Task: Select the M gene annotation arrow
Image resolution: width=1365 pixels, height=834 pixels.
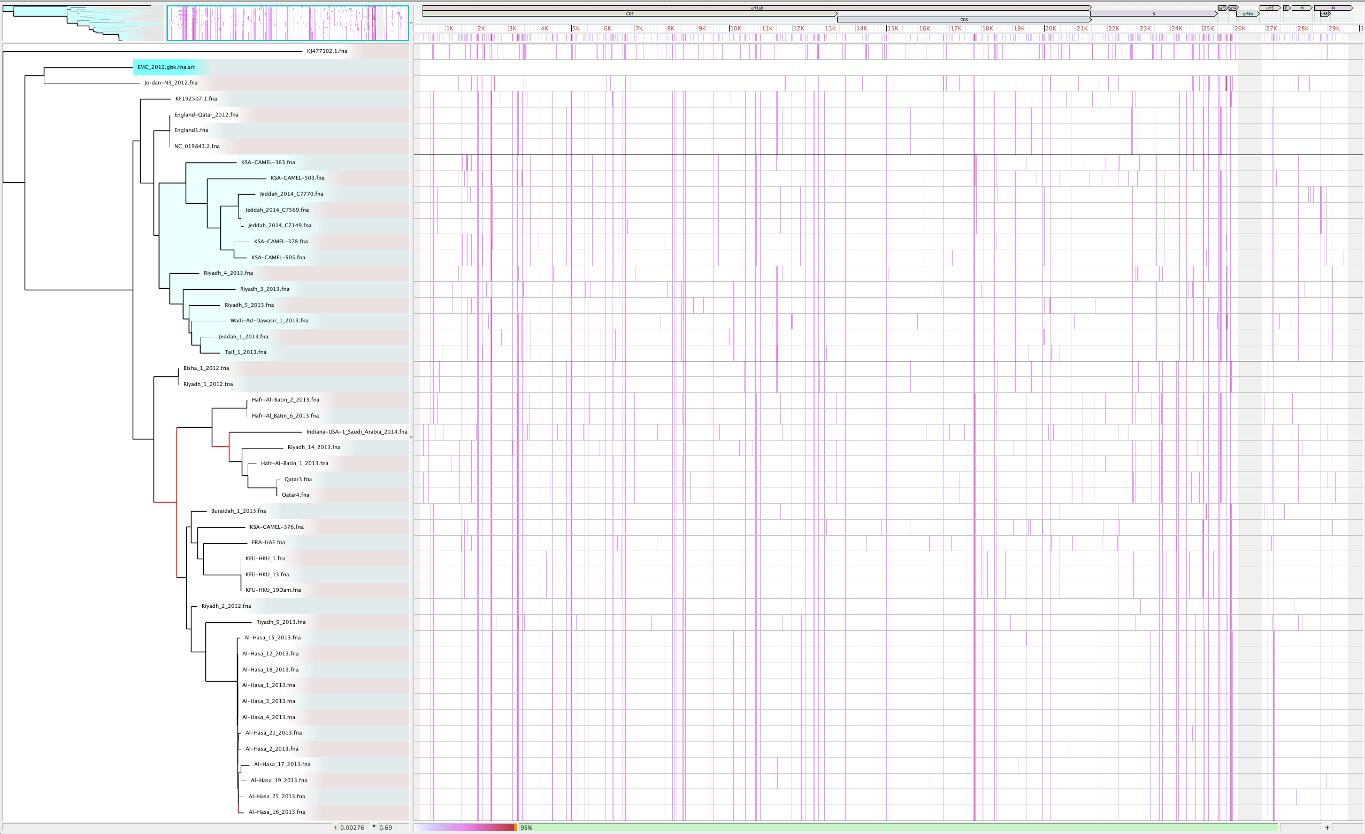Action: tap(1302, 9)
